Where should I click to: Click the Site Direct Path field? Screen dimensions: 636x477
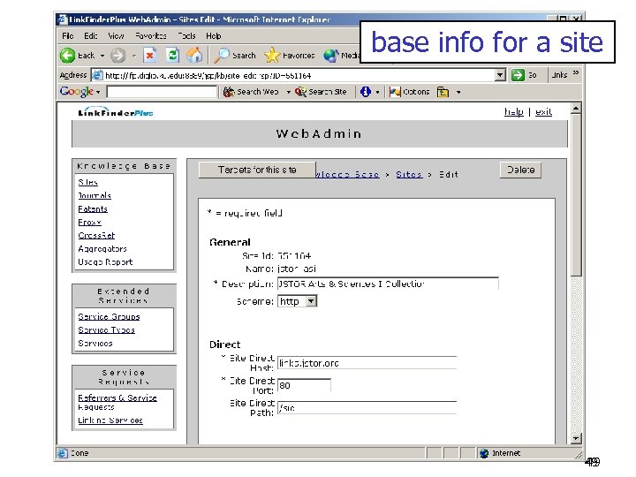coord(367,407)
